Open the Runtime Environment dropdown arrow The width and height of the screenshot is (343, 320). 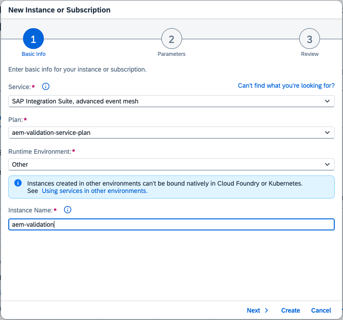pyautogui.click(x=327, y=164)
